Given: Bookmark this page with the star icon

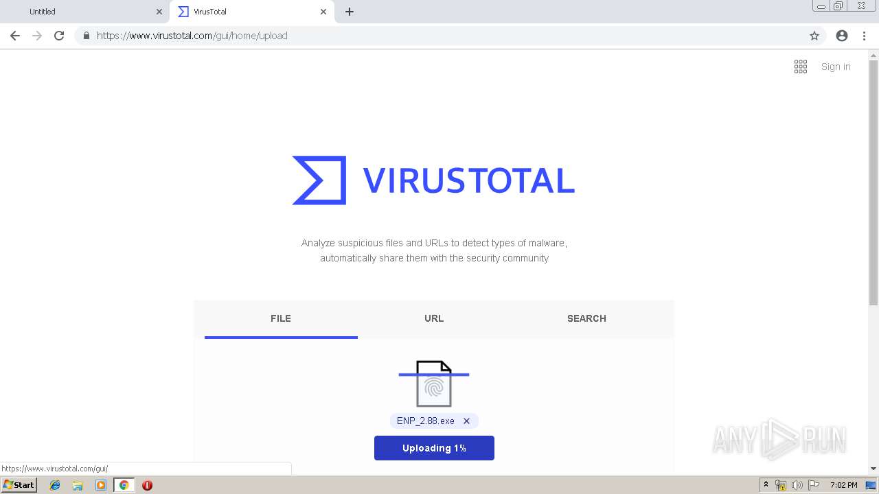Looking at the screenshot, I should point(814,36).
